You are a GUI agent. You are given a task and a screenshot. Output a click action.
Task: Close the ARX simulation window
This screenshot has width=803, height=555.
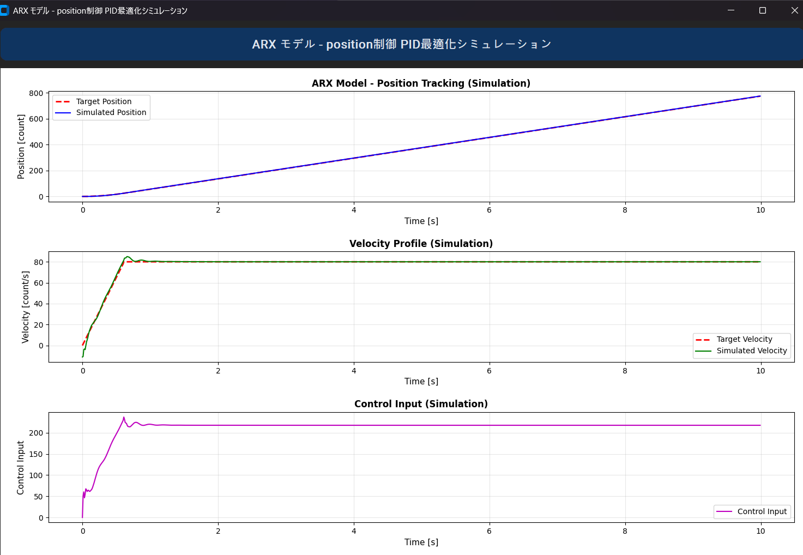(x=794, y=10)
